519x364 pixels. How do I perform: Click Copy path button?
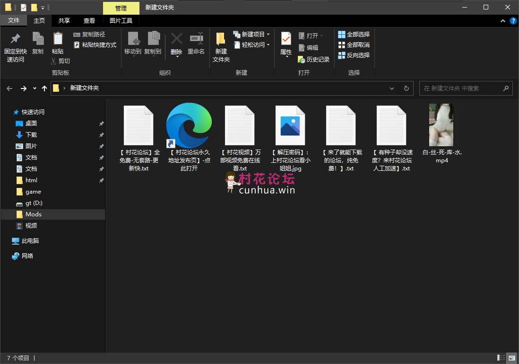(x=89, y=35)
